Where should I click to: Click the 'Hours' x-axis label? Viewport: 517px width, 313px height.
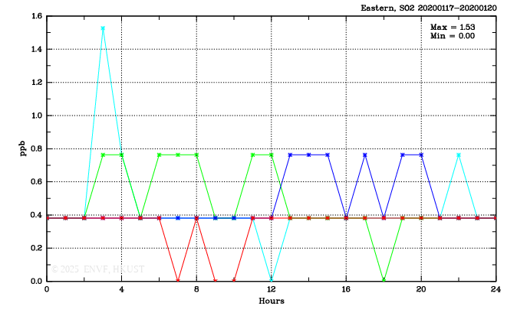click(271, 302)
